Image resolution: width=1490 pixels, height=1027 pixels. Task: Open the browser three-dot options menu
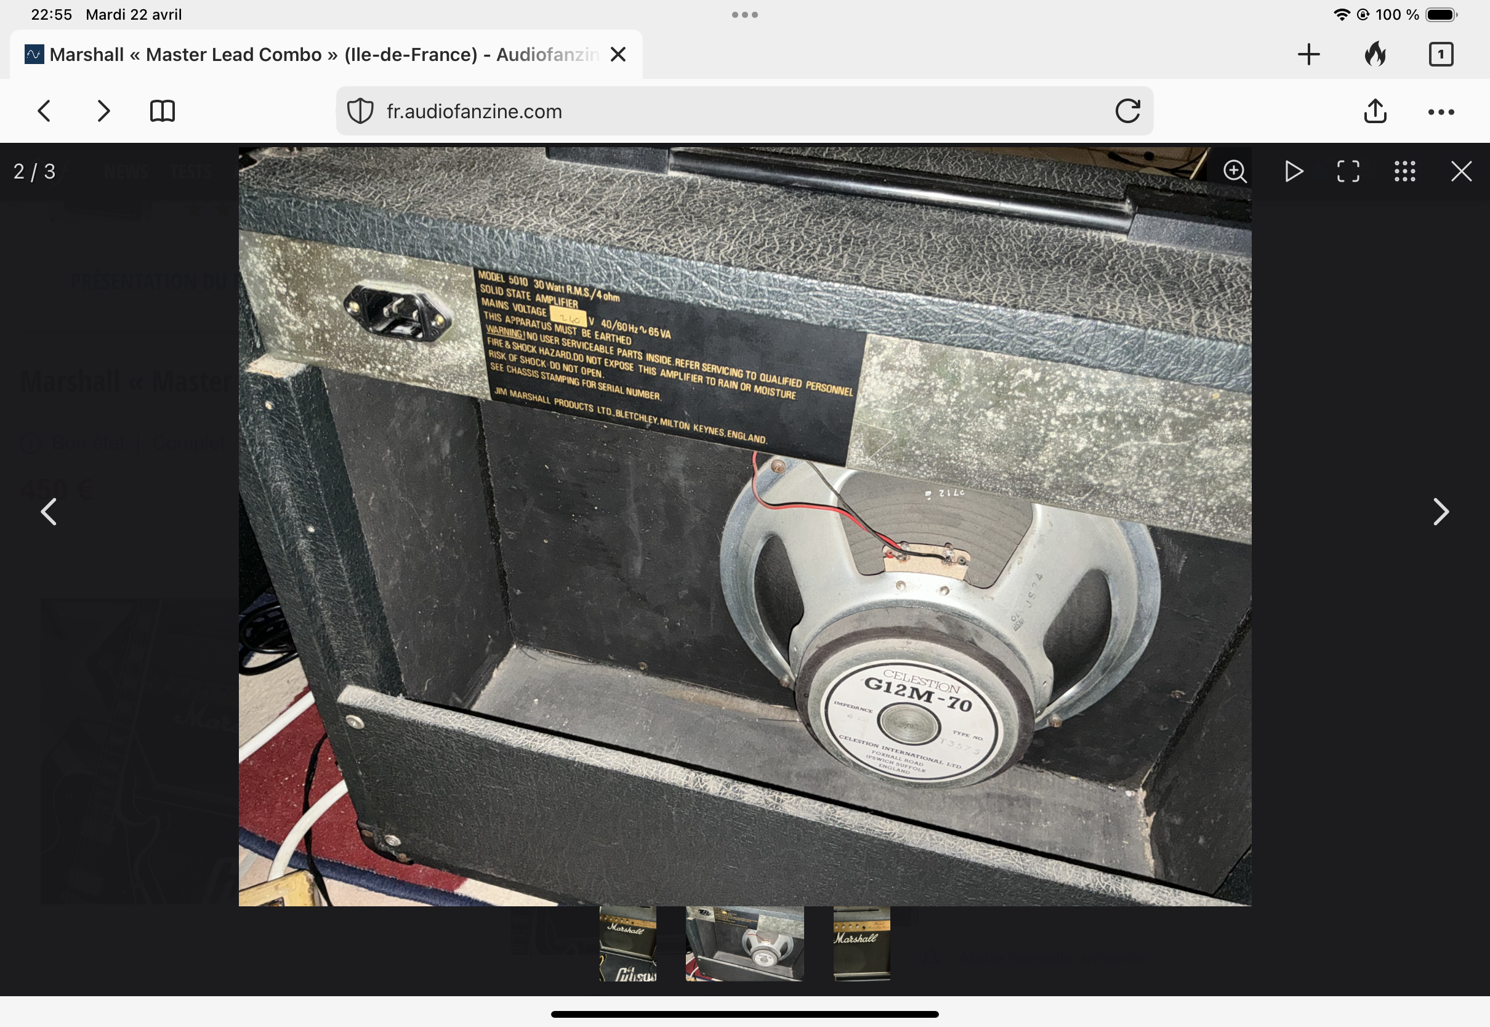[1441, 112]
